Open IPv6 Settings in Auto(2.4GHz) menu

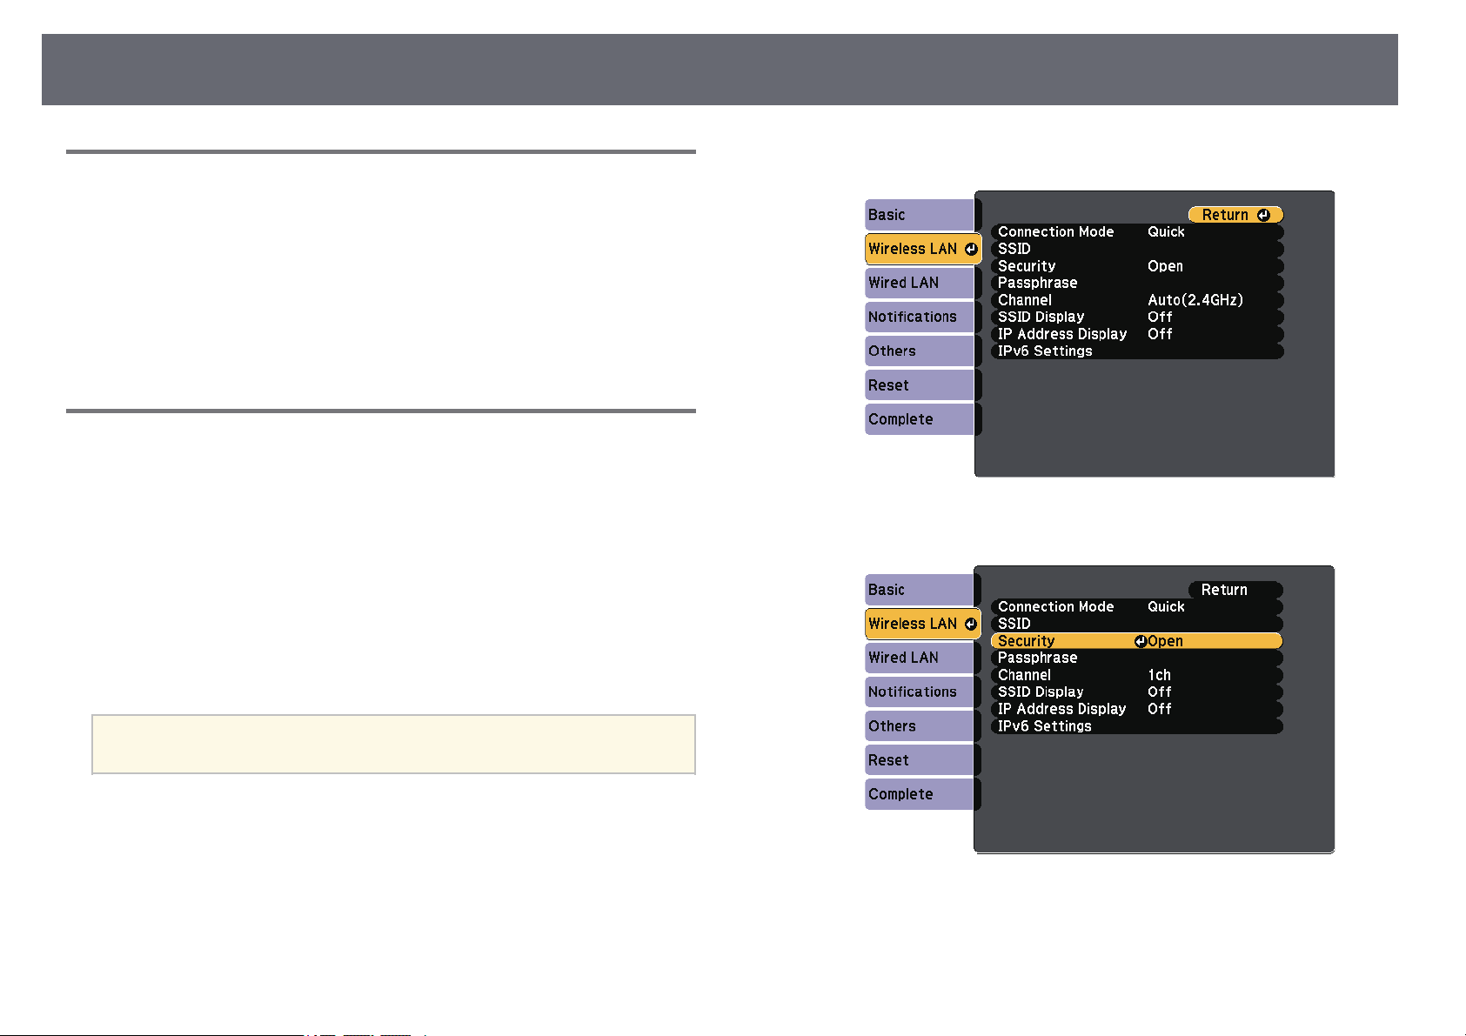[x=1137, y=351]
